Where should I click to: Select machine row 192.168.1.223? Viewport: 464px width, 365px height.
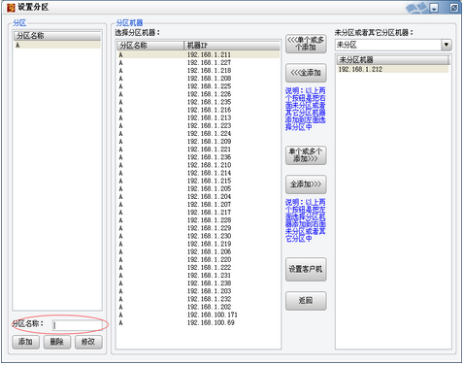[x=198, y=125]
